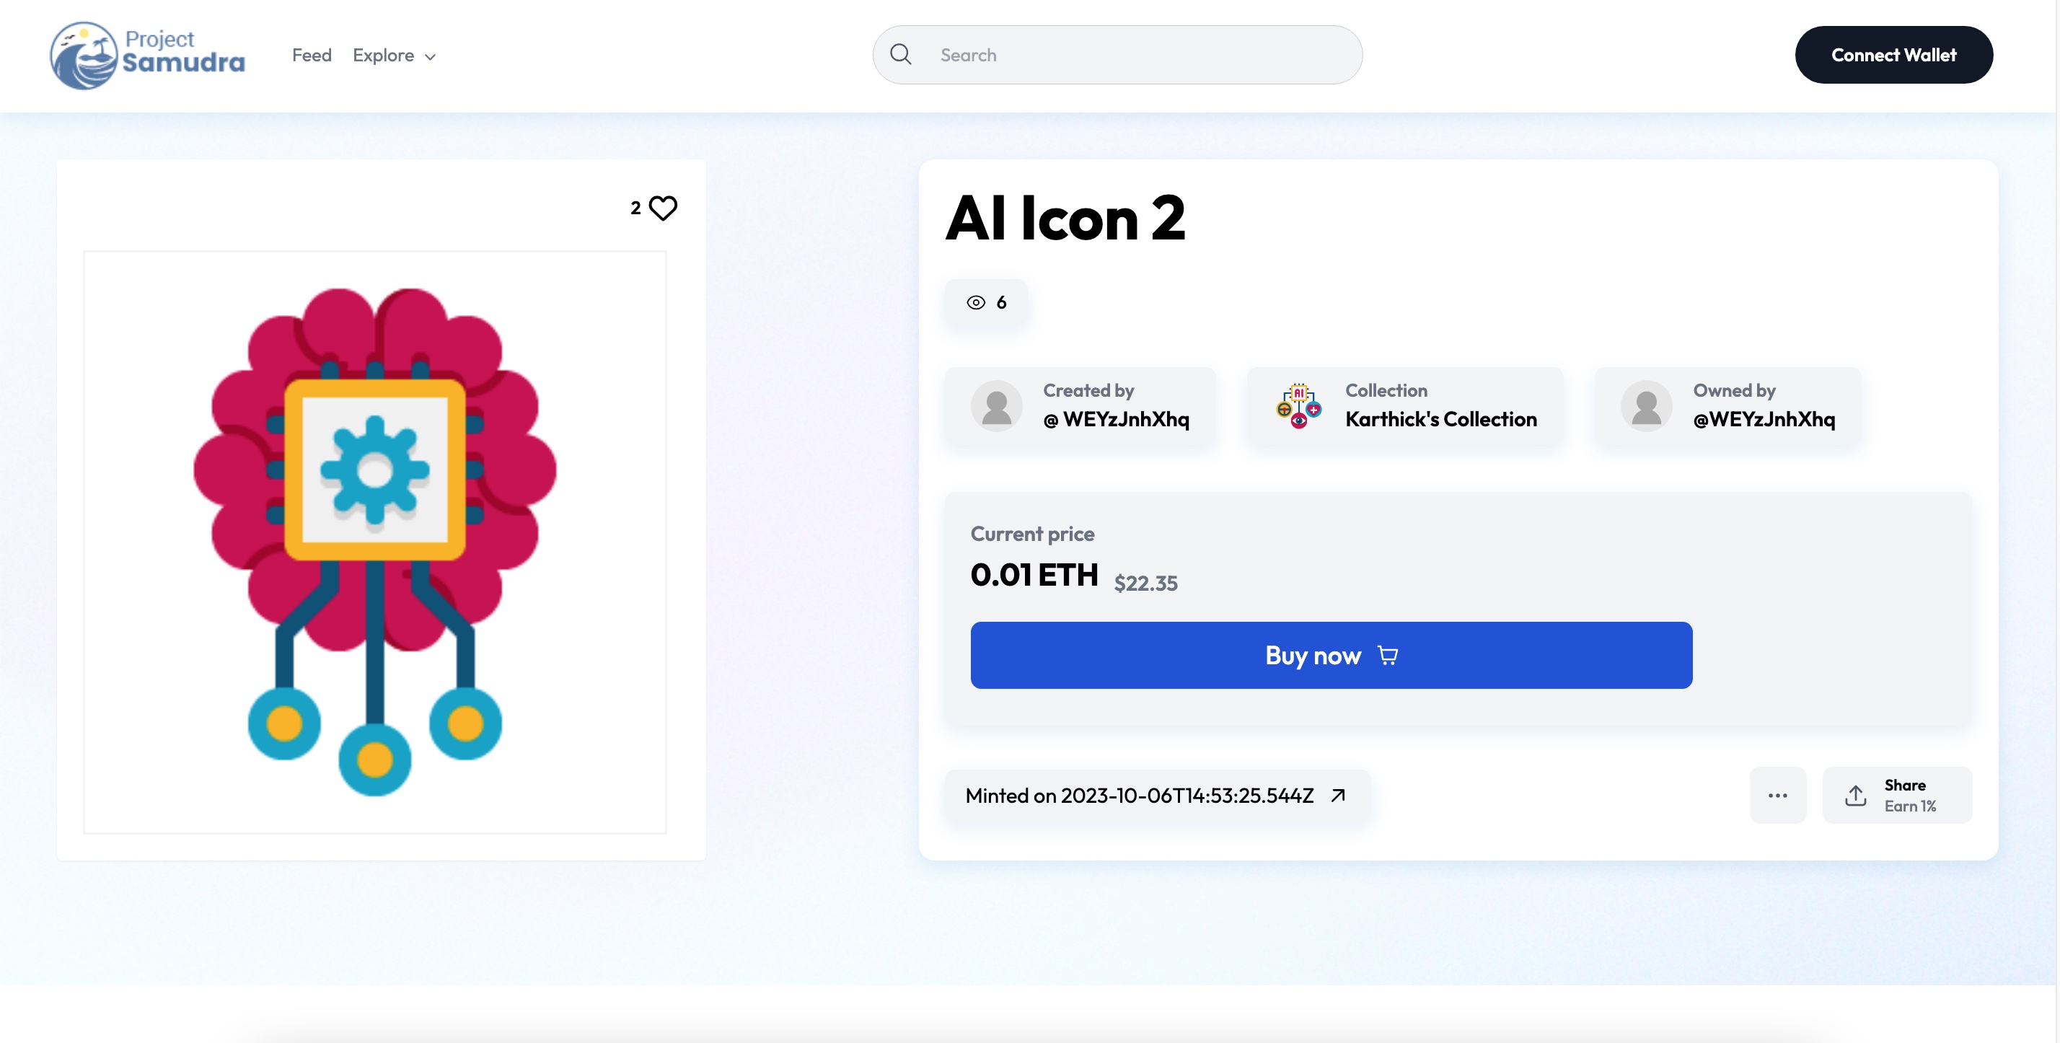Click the cart icon inside Buy now

pyautogui.click(x=1388, y=655)
